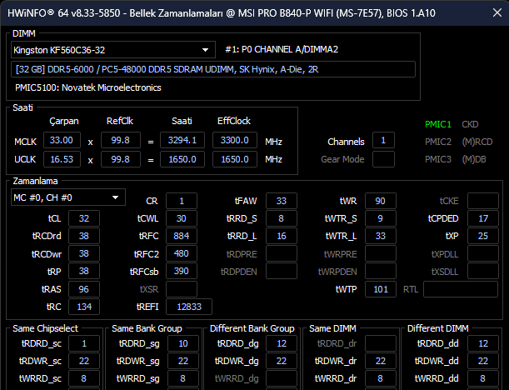Click the EffClock column header
This screenshot has height=390, width=509.
pyautogui.click(x=234, y=121)
